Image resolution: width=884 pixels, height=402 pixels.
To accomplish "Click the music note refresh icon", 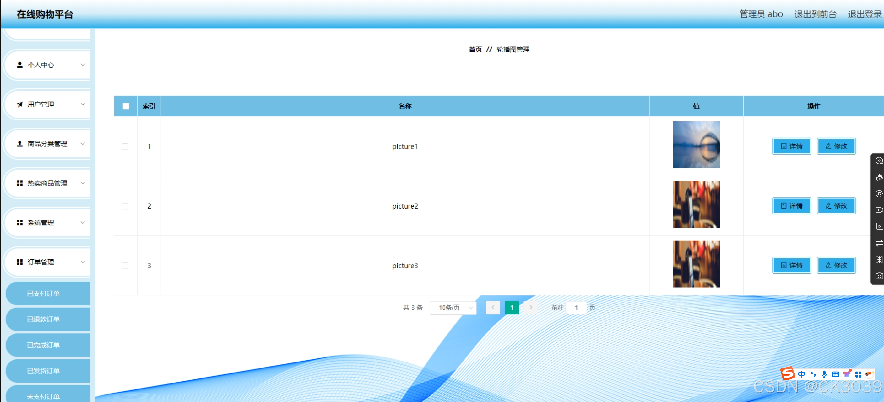I will tap(879, 194).
